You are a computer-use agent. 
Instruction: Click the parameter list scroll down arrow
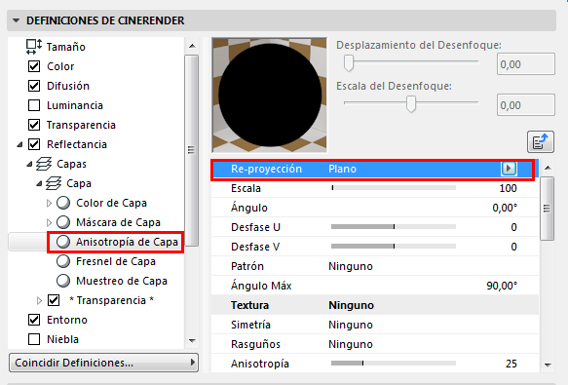coord(548,365)
